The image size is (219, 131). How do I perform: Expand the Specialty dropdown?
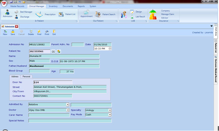pyautogui.click(x=110, y=110)
